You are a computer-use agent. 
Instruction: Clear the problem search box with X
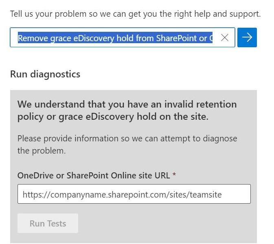click(x=225, y=37)
